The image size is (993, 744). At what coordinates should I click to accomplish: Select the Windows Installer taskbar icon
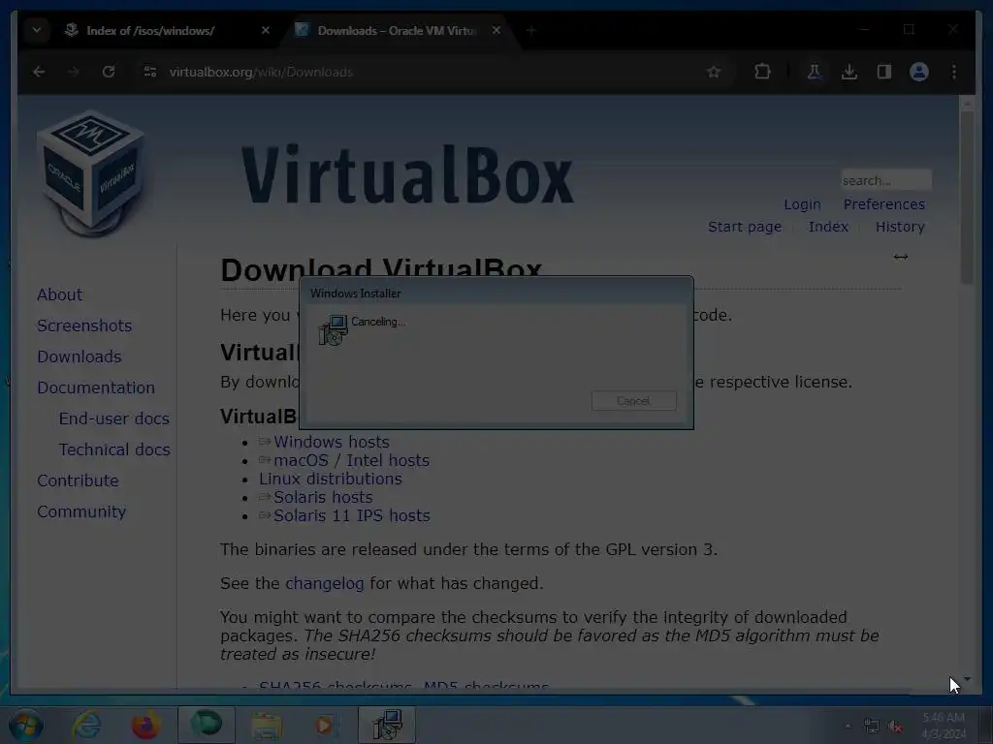[x=387, y=725]
